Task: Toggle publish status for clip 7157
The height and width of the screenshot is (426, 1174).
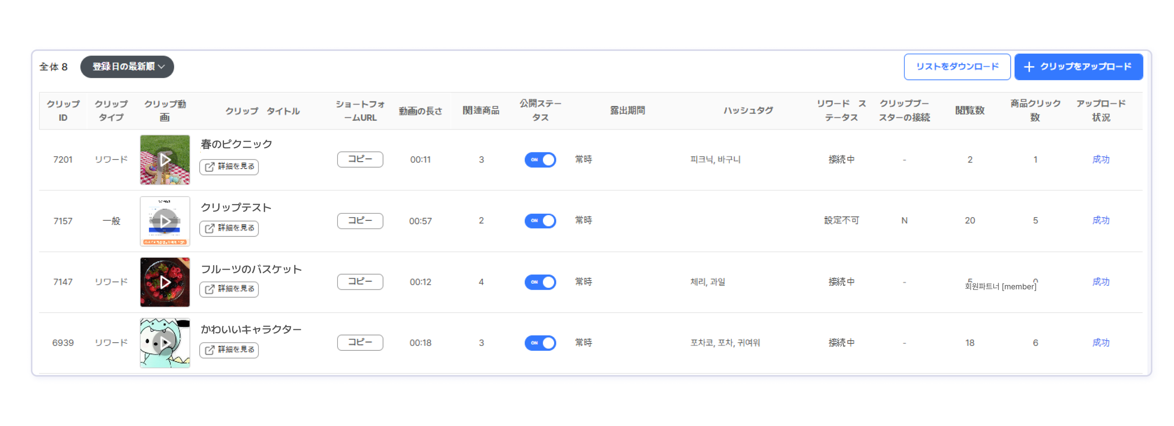Action: pos(540,220)
